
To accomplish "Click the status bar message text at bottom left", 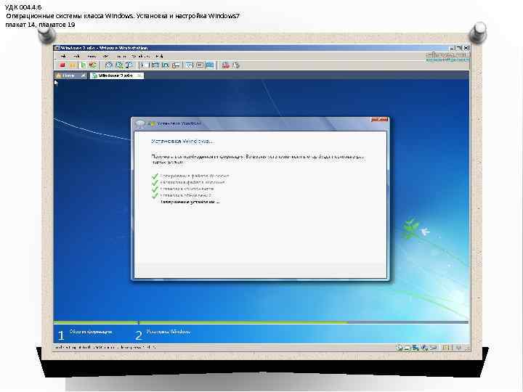I will (105, 348).
